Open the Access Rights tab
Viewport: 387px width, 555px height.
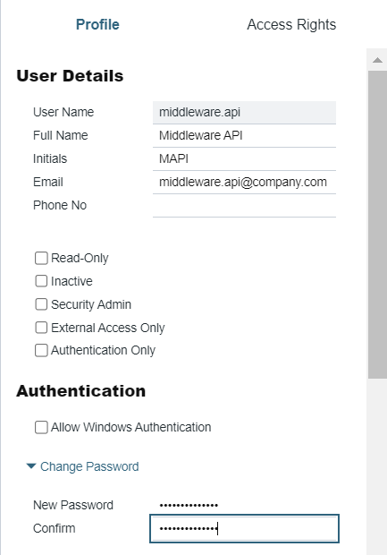[291, 25]
